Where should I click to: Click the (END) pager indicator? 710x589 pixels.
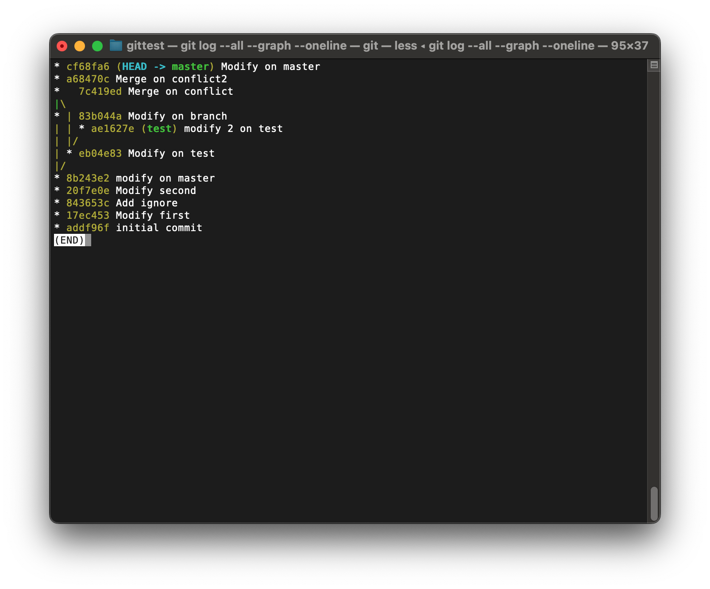click(x=69, y=240)
